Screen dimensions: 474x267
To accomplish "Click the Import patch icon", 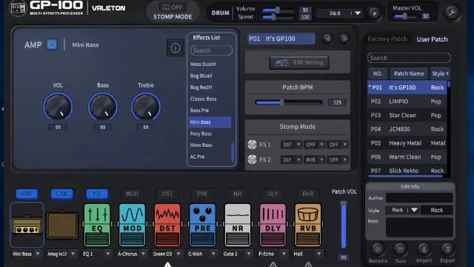I will pyautogui.click(x=424, y=249).
